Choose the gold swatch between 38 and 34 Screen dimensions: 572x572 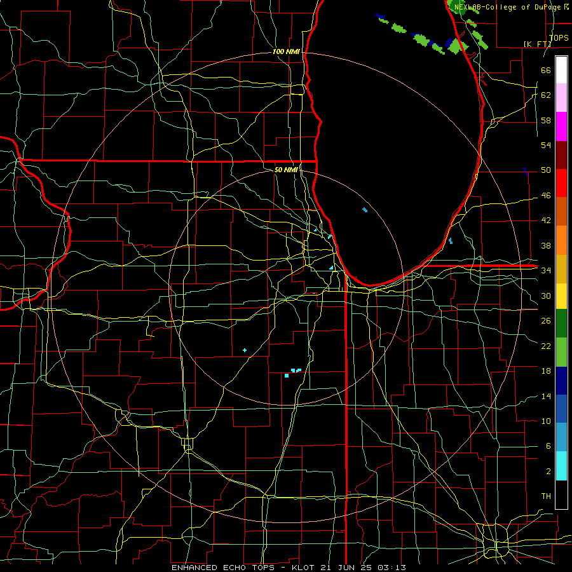[561, 268]
